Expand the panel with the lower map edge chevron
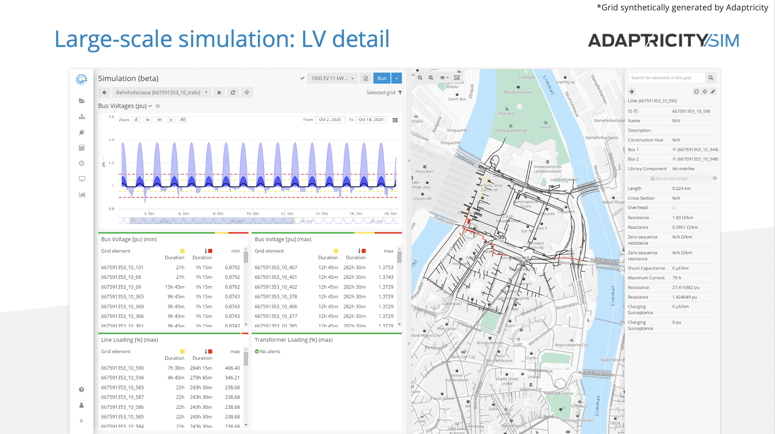The height and width of the screenshot is (434, 775). click(409, 343)
